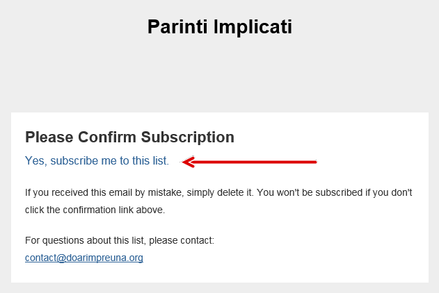Click the word "Yes" in the confirmation link

click(x=35, y=161)
